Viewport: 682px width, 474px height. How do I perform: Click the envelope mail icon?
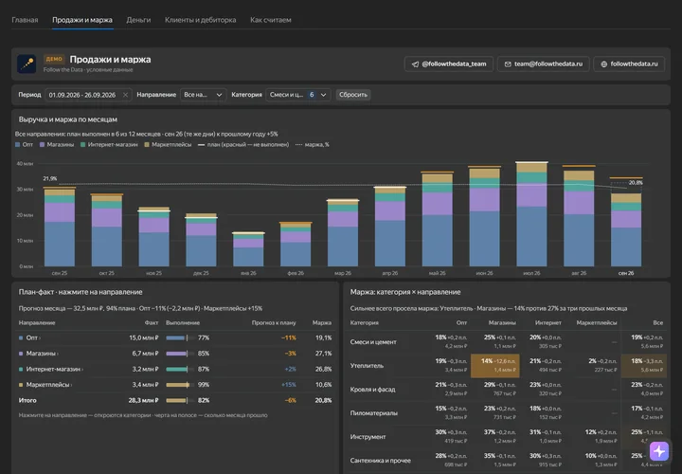(x=508, y=64)
